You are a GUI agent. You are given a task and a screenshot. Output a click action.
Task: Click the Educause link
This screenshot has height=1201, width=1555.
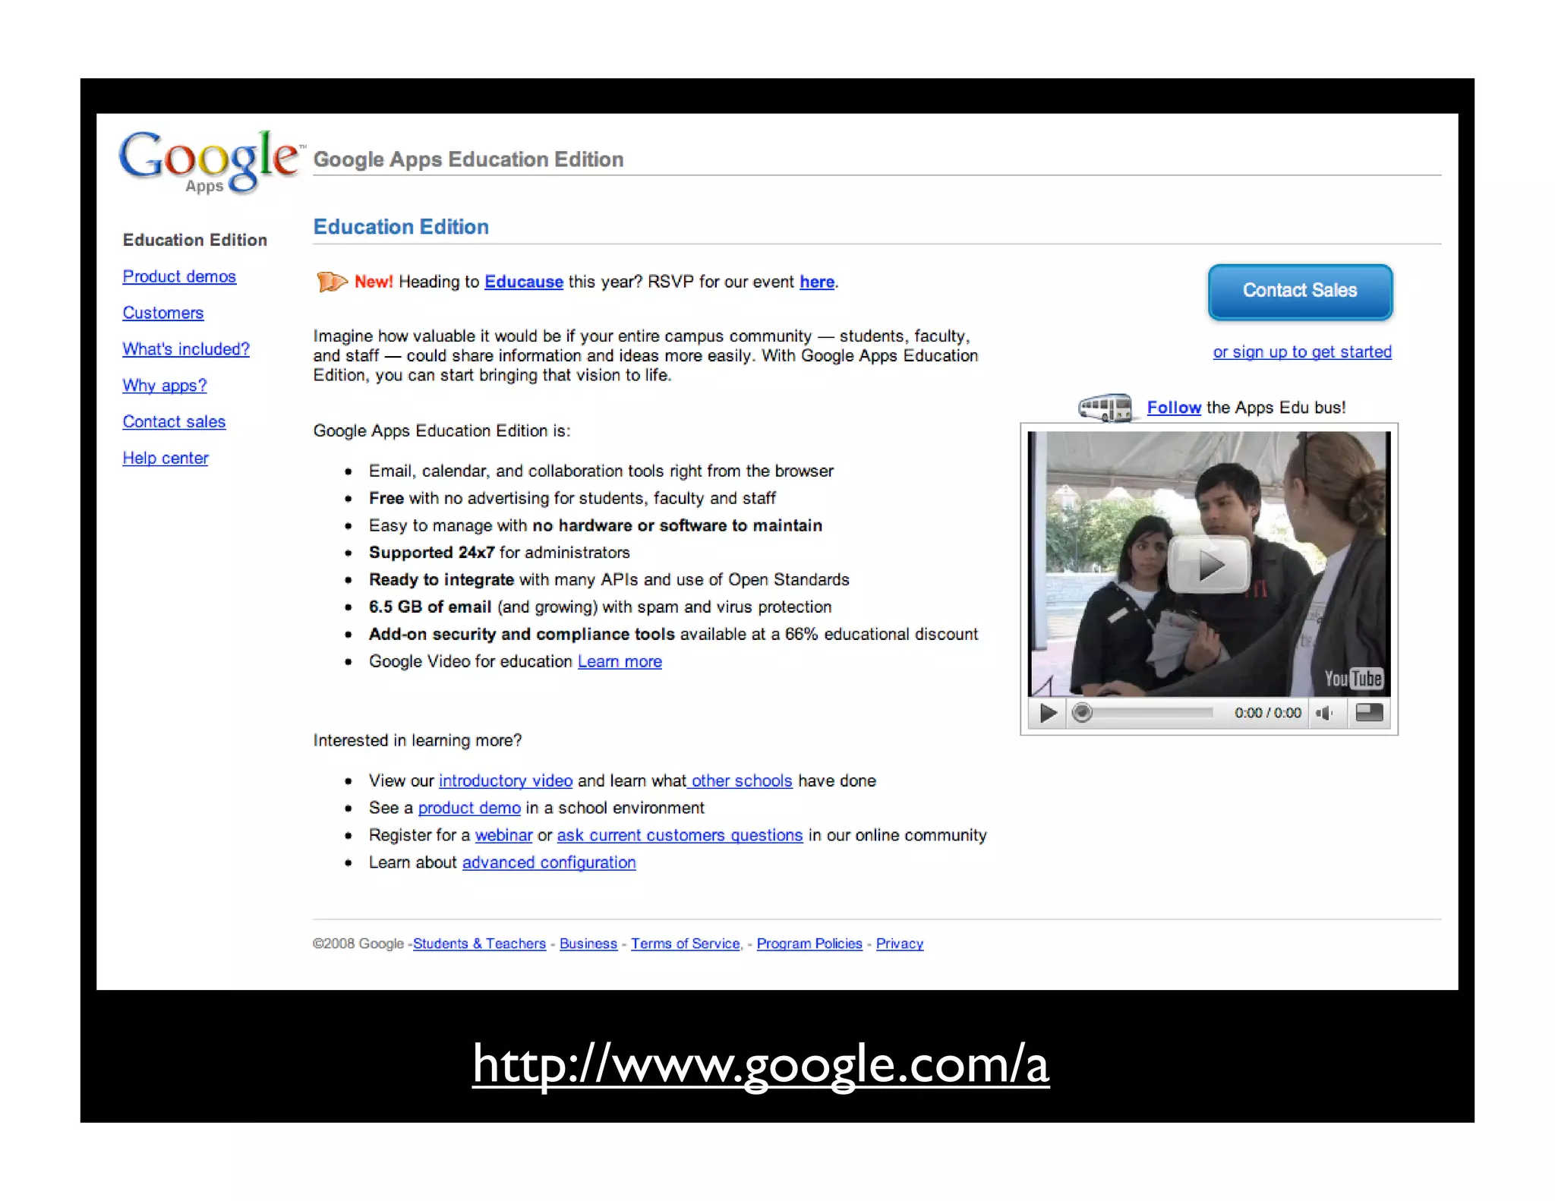523,282
